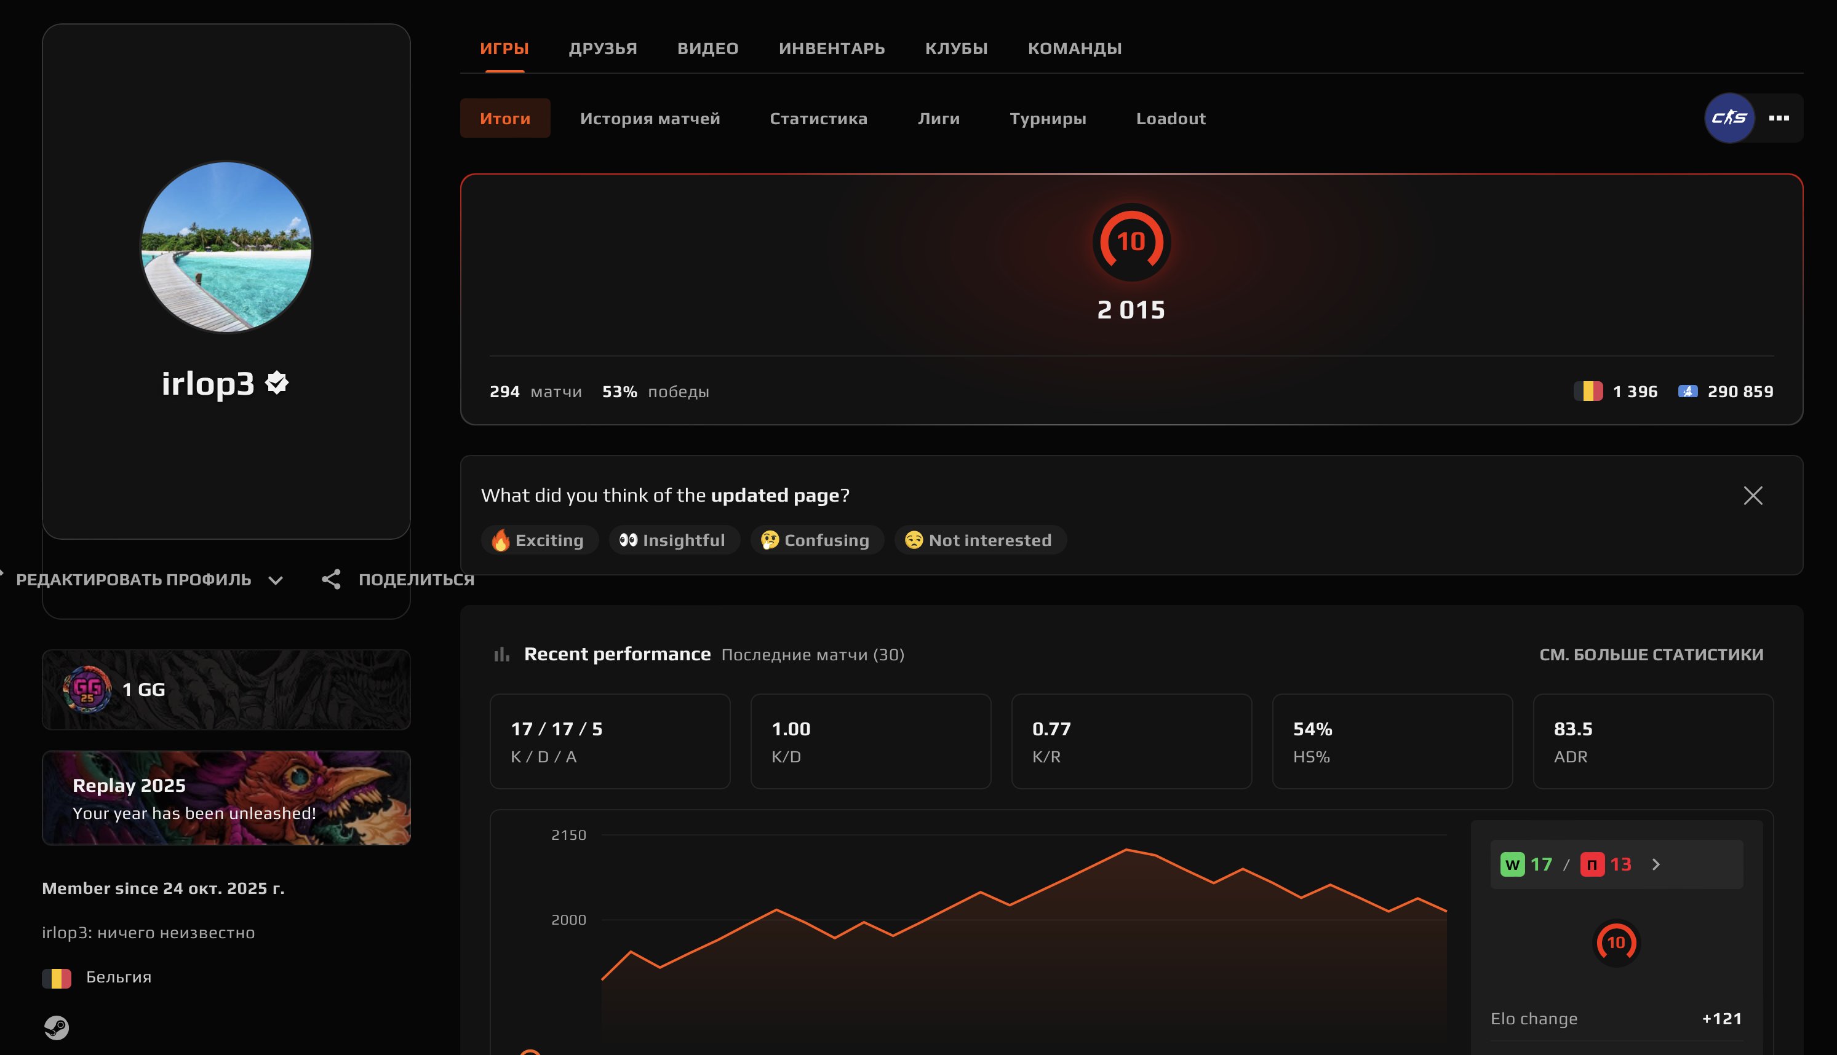1837x1055 pixels.
Task: Select the Exciting feedback chip
Action: [x=540, y=540]
